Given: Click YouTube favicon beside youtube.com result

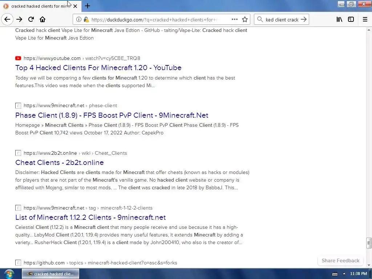Looking at the screenshot, I should pyautogui.click(x=18, y=58).
